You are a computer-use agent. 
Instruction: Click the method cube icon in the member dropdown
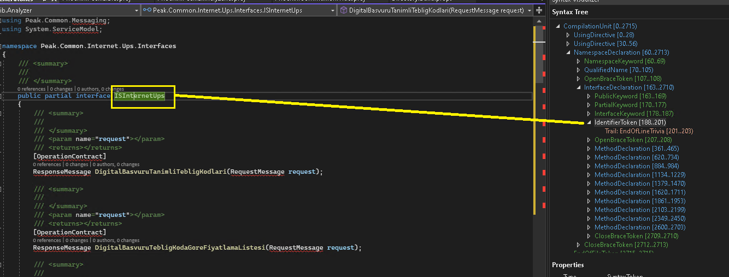tap(344, 10)
